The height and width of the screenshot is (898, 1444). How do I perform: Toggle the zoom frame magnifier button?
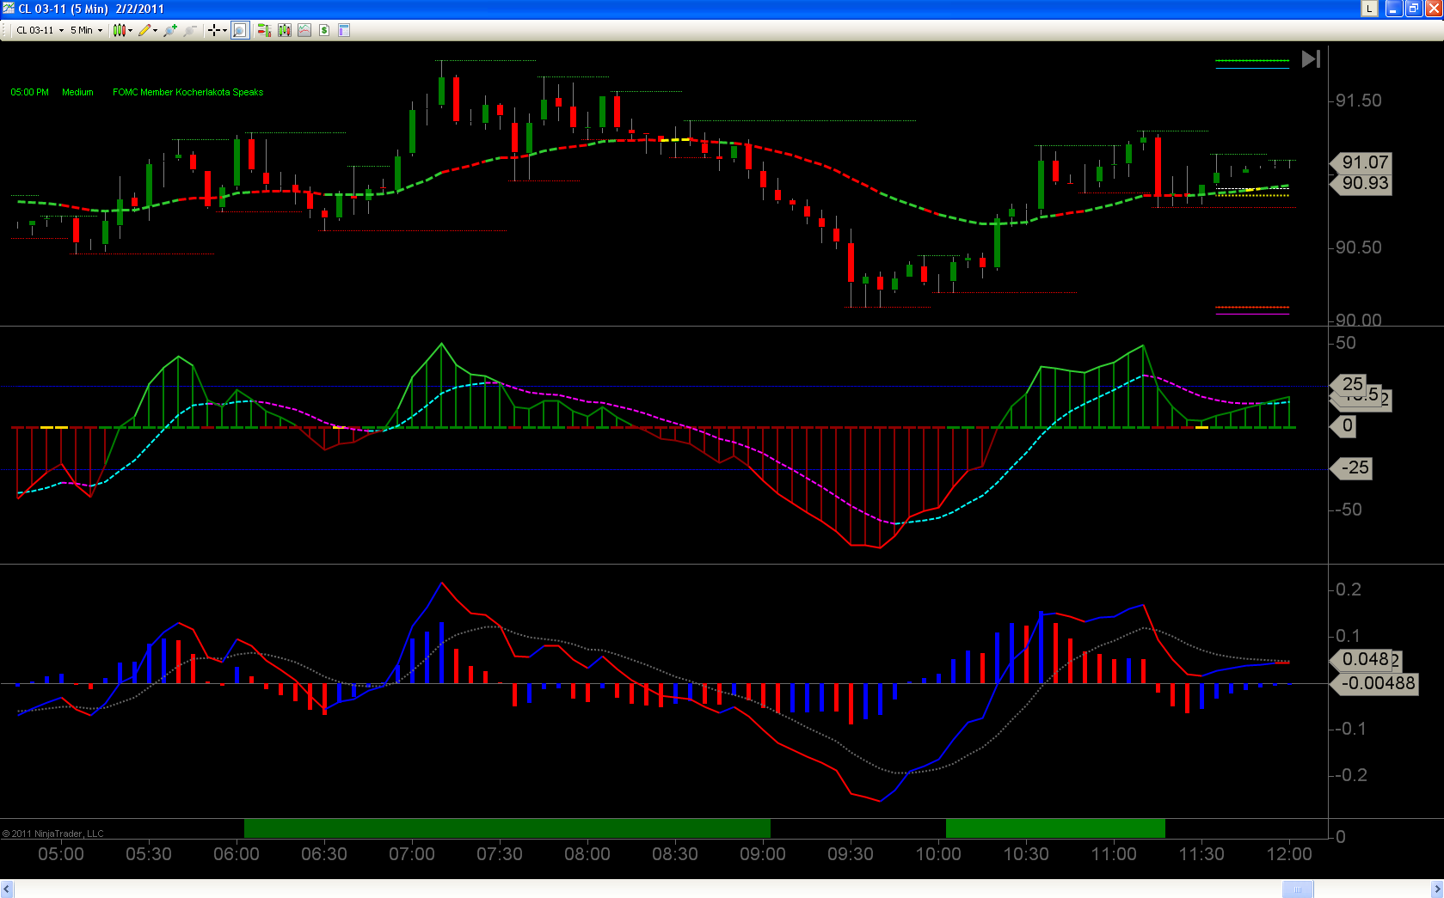pyautogui.click(x=240, y=30)
